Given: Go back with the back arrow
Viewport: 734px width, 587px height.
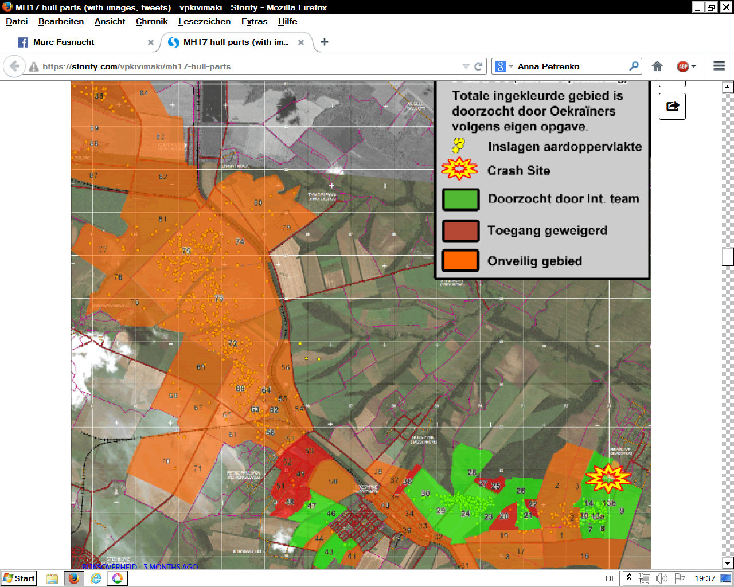Looking at the screenshot, I should [x=15, y=66].
